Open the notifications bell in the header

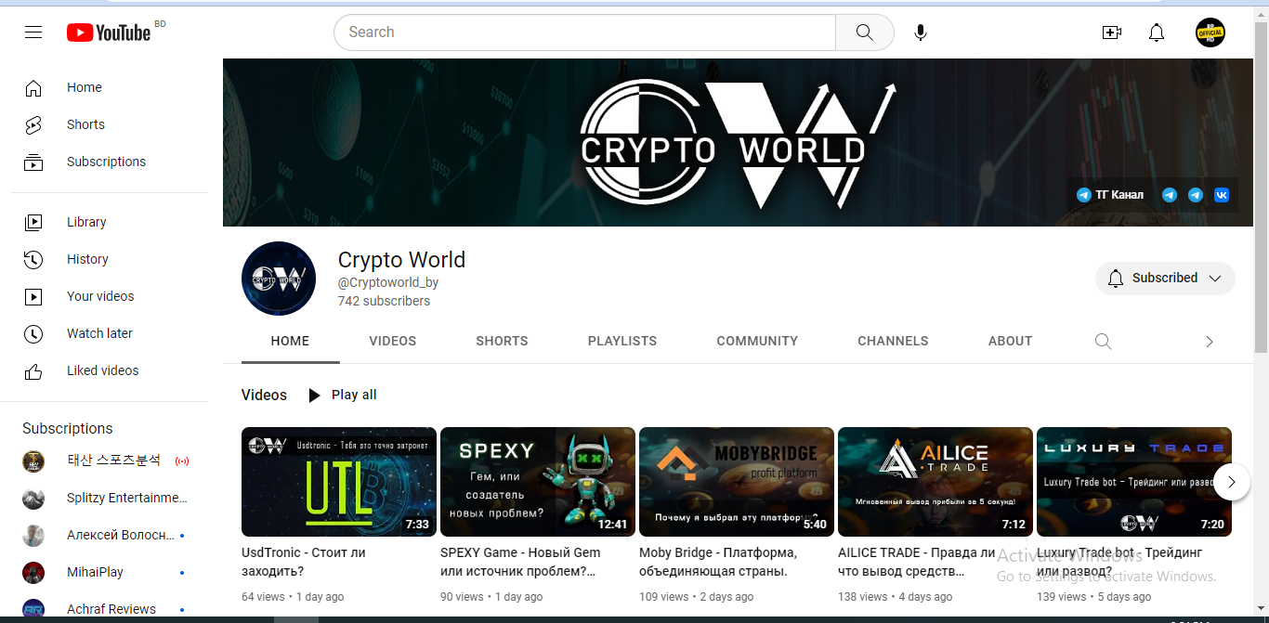click(x=1157, y=32)
